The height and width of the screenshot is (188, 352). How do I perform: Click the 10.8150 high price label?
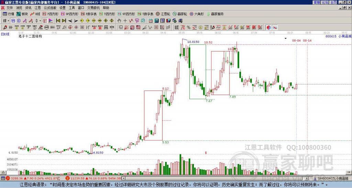pos(193,42)
